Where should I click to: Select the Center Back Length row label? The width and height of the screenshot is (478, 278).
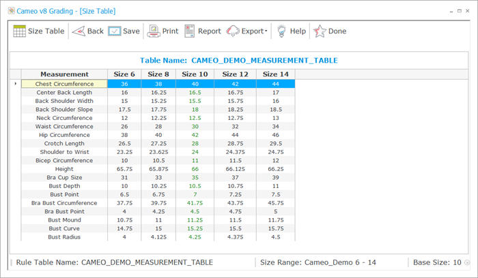pyautogui.click(x=64, y=93)
